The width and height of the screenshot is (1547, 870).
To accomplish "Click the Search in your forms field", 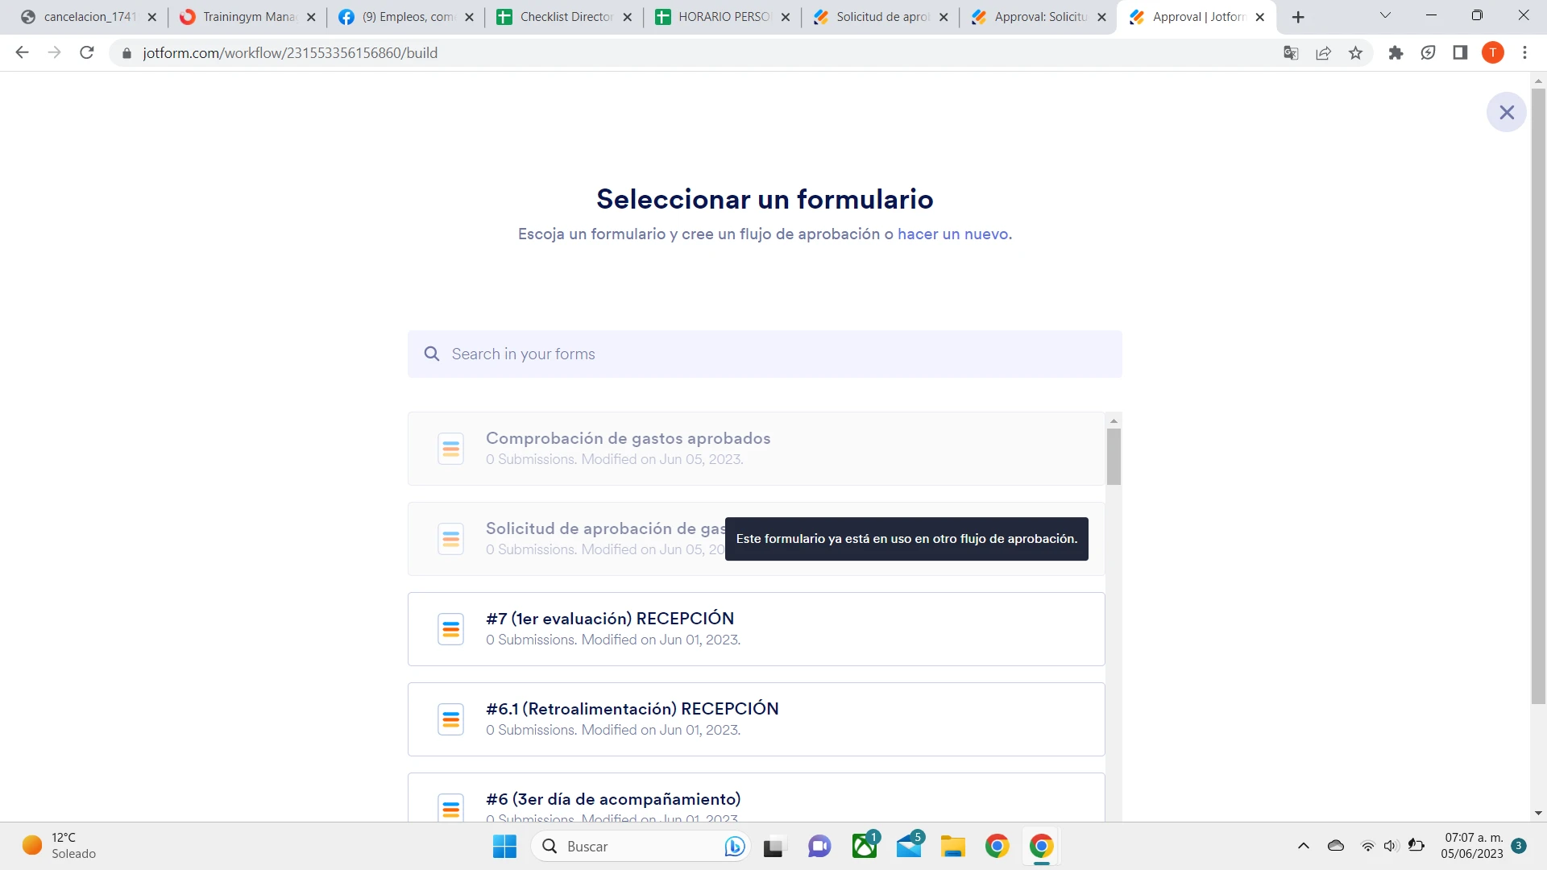I will pos(765,354).
